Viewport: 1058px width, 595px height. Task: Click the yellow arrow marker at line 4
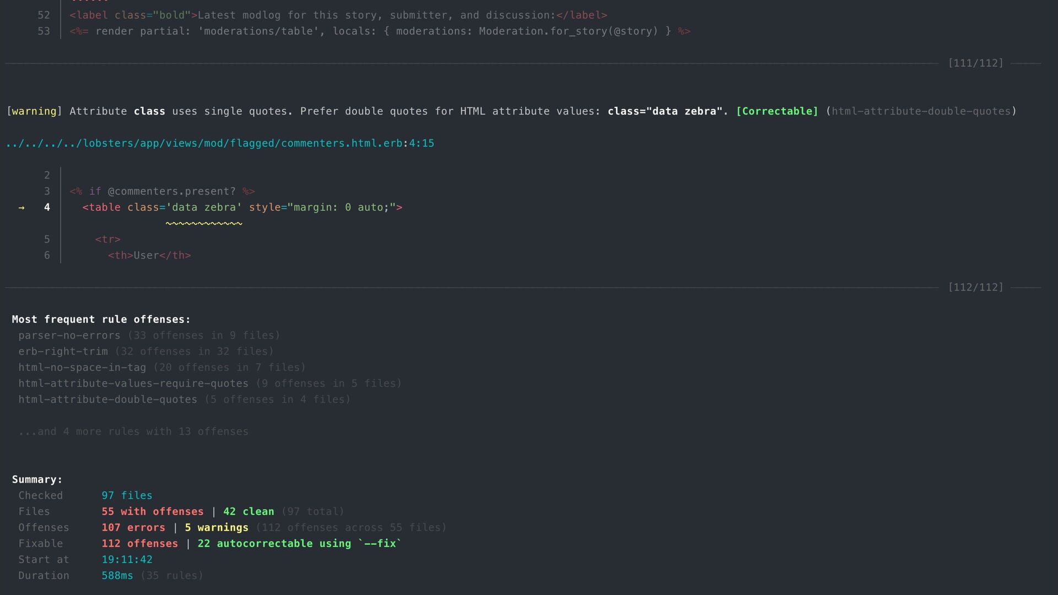pyautogui.click(x=21, y=208)
